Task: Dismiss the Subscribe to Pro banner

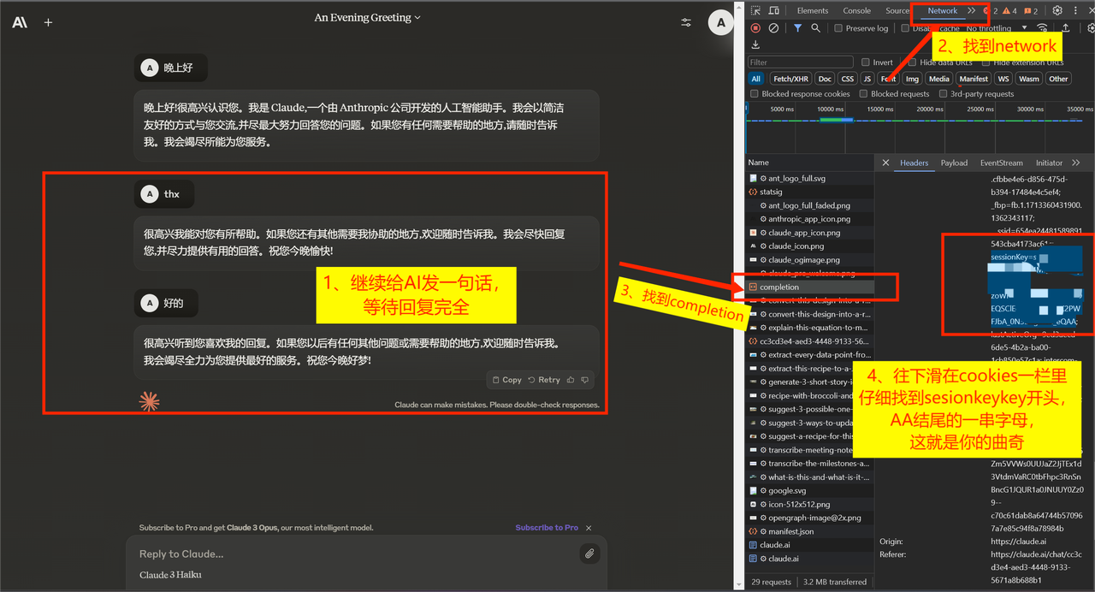Action: click(x=589, y=528)
